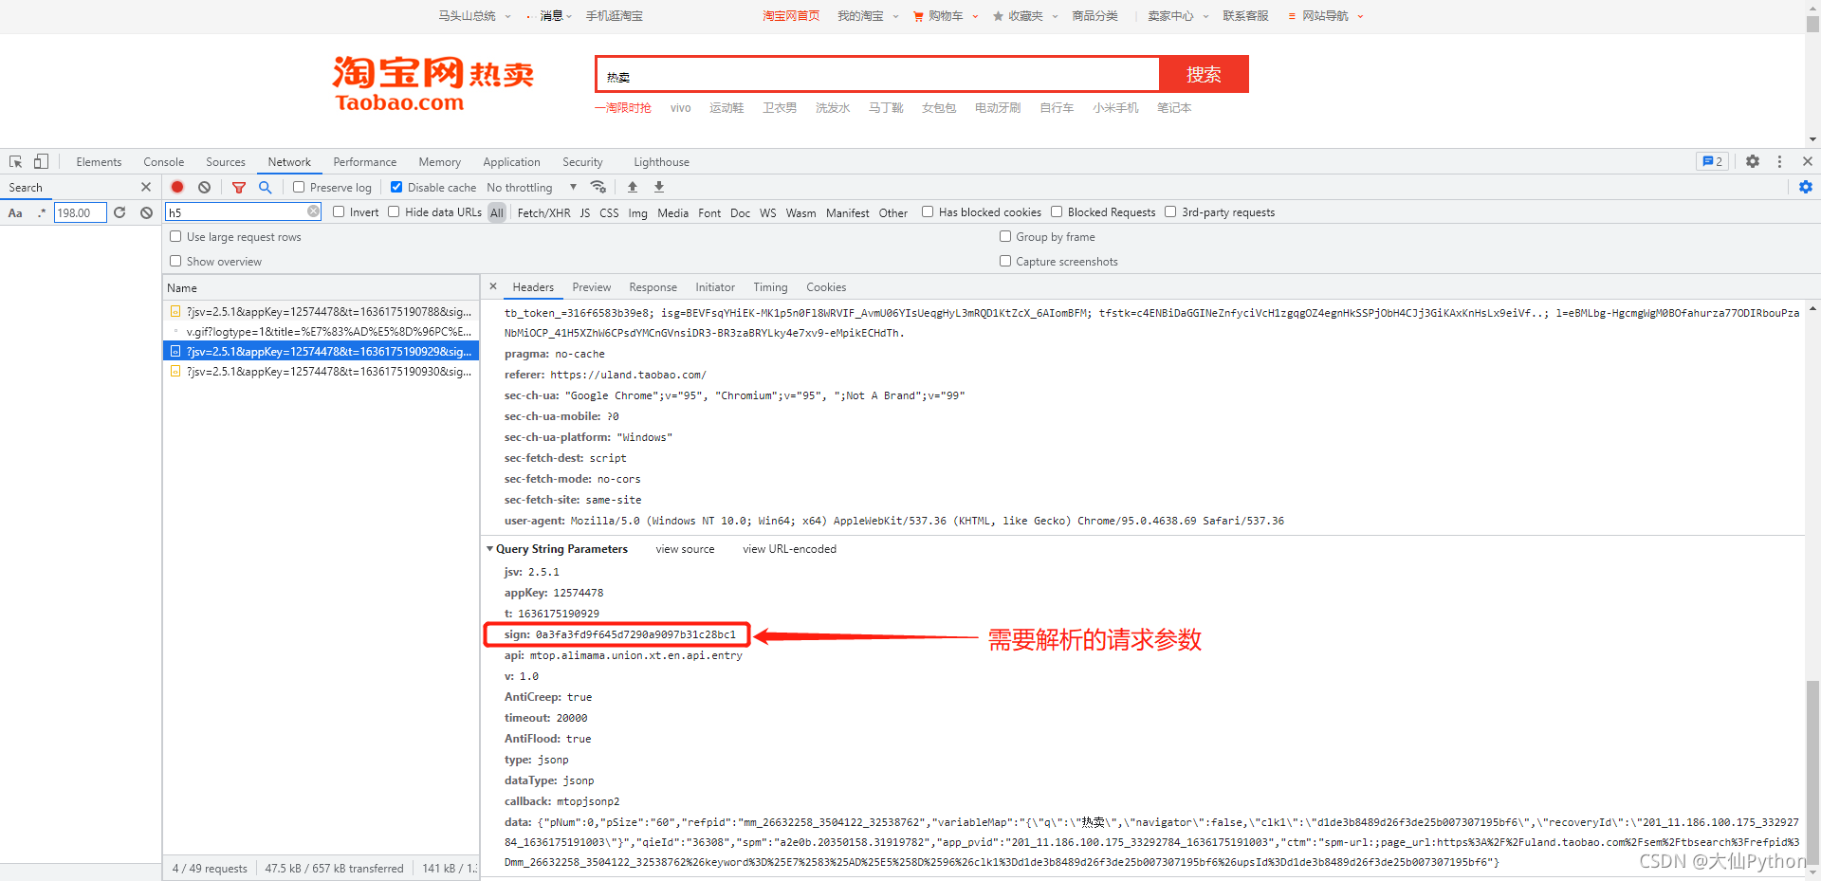Activate the inspect element picker icon
Screen dimensions: 1821x881
tap(15, 162)
